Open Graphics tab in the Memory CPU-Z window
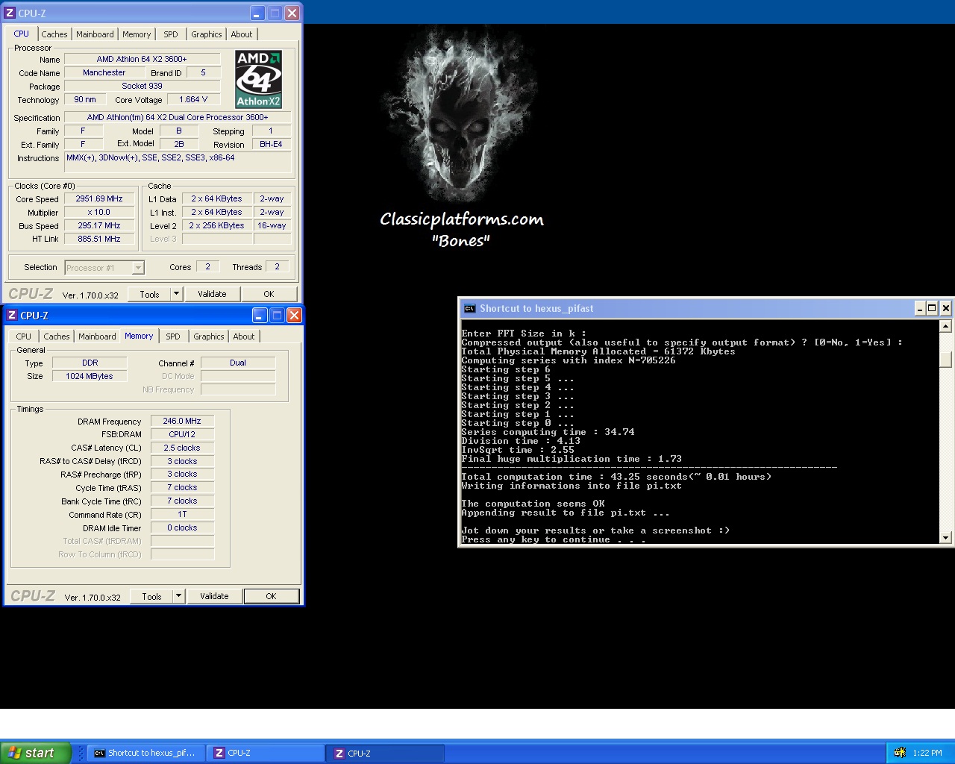This screenshot has width=955, height=764. pos(209,336)
